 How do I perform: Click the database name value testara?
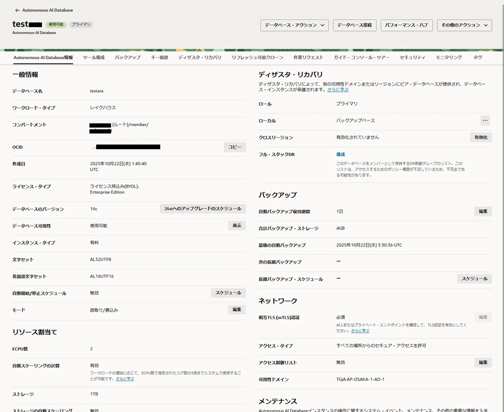(97, 91)
